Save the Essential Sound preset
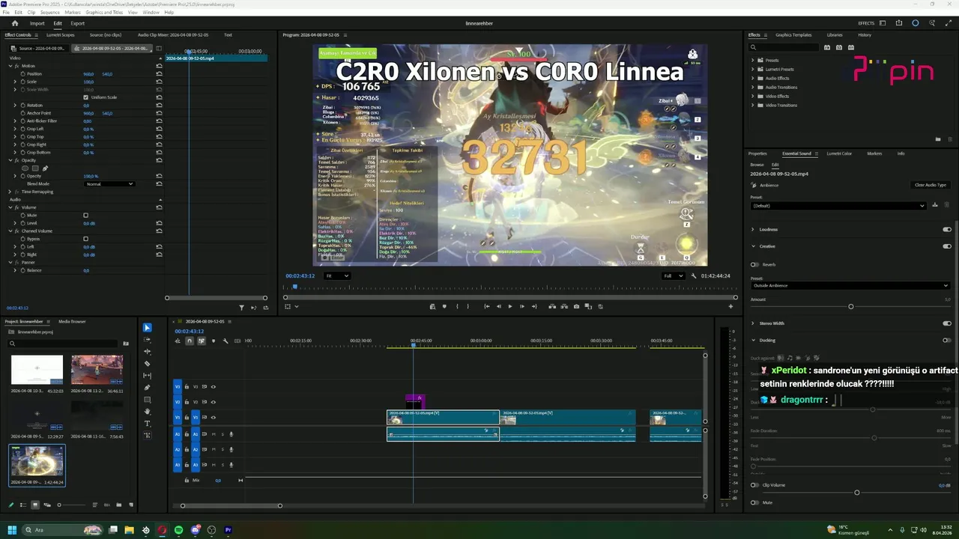The height and width of the screenshot is (539, 959). click(935, 205)
